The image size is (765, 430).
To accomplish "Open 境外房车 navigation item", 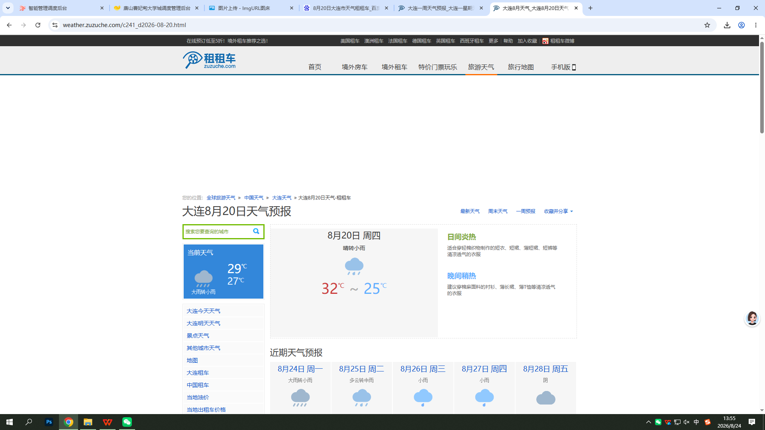I will [x=355, y=67].
